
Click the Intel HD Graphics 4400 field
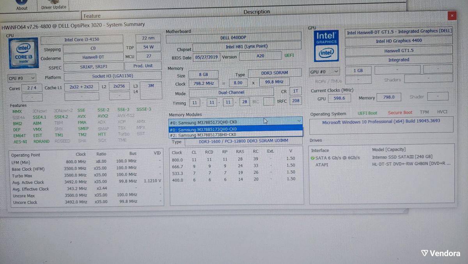point(399,41)
